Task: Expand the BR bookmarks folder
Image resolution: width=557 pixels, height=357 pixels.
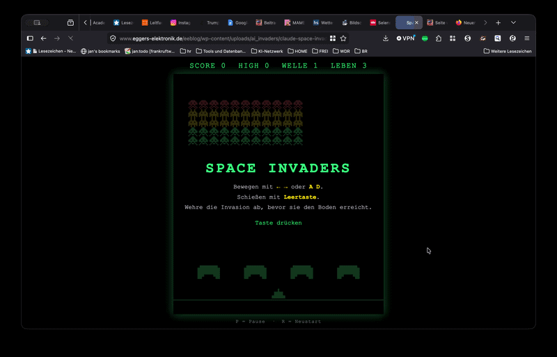Action: click(x=361, y=51)
